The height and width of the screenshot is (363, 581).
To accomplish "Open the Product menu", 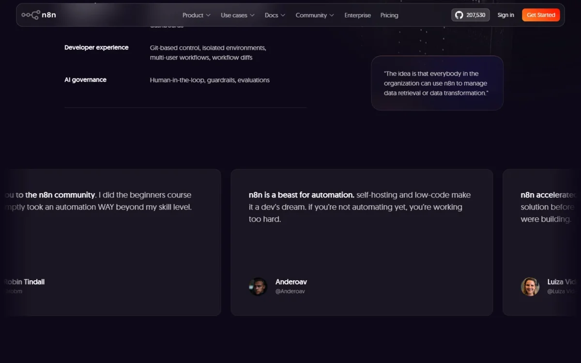I will click(197, 15).
